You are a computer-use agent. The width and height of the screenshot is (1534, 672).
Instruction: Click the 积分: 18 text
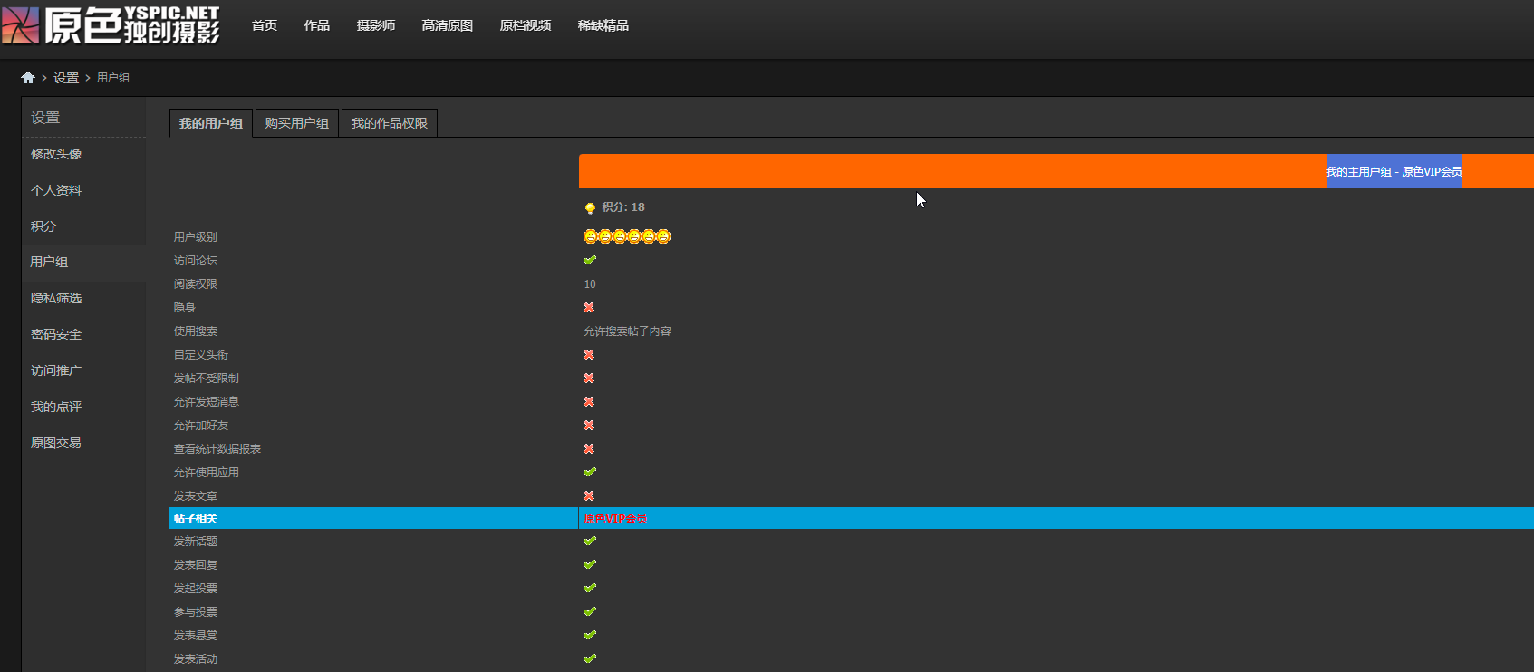(x=623, y=207)
